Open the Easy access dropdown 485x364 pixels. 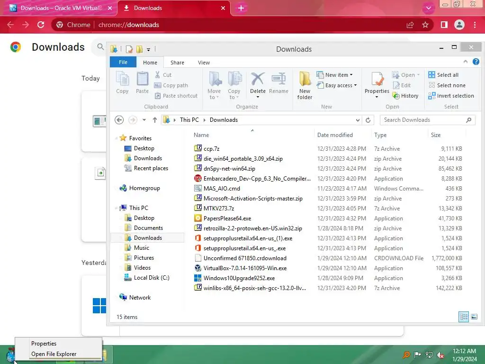(x=337, y=85)
